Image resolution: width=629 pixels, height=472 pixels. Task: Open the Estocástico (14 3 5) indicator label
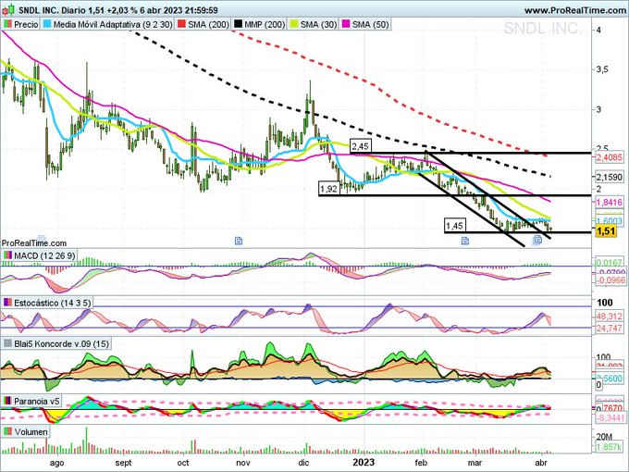click(x=47, y=303)
